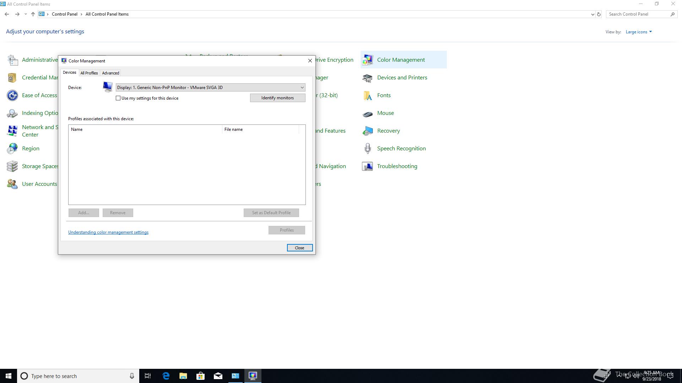Open the Action Center notifications icon

670,376
